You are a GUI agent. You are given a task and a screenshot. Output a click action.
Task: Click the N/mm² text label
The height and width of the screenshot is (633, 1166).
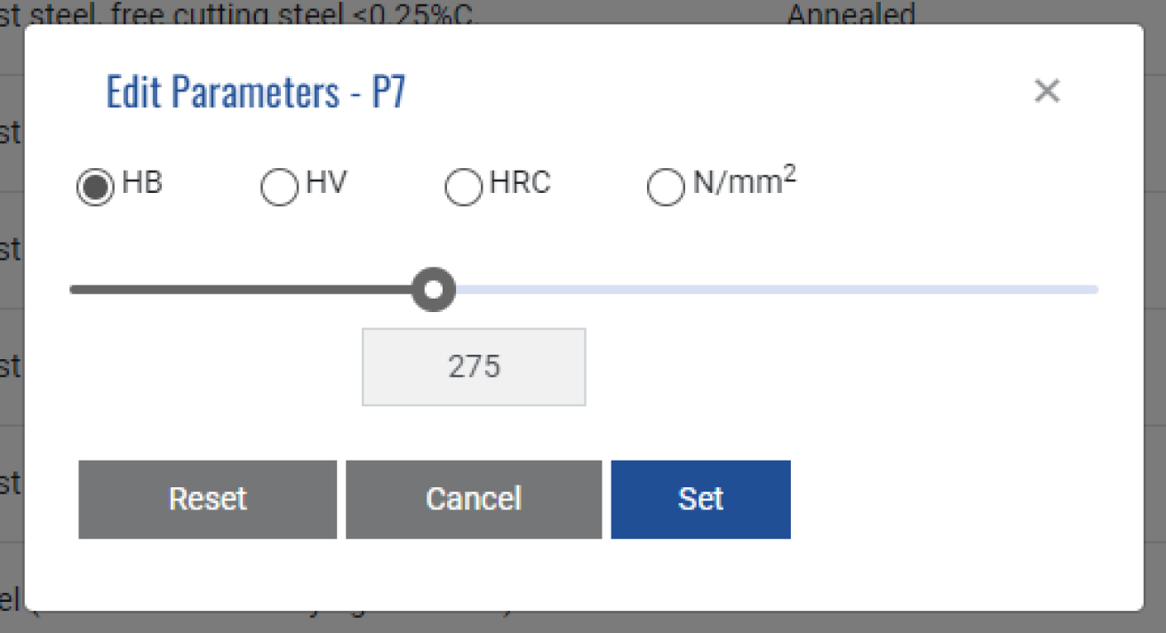[744, 182]
